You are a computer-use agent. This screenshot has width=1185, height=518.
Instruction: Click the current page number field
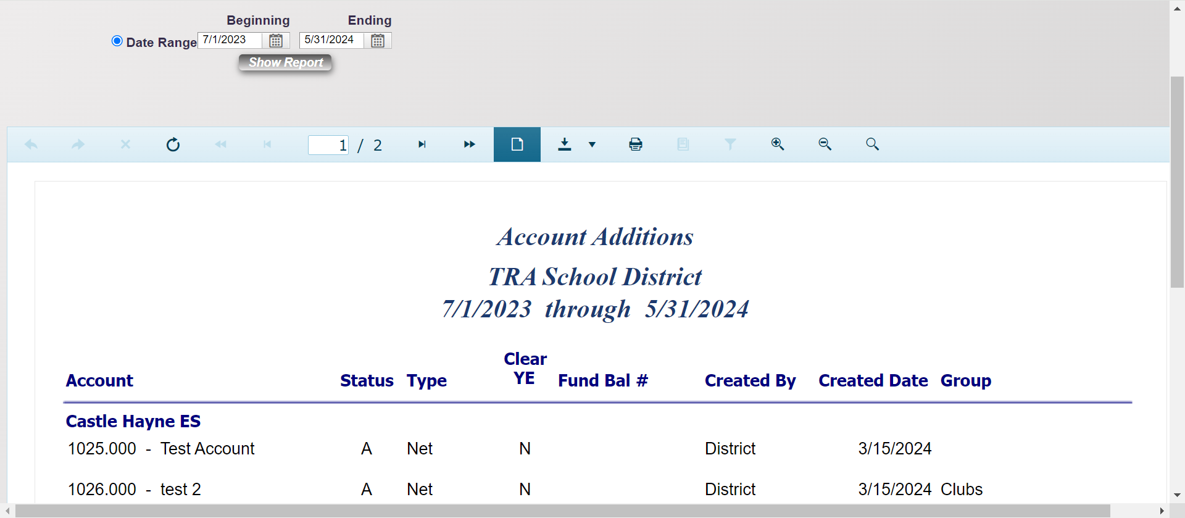328,145
